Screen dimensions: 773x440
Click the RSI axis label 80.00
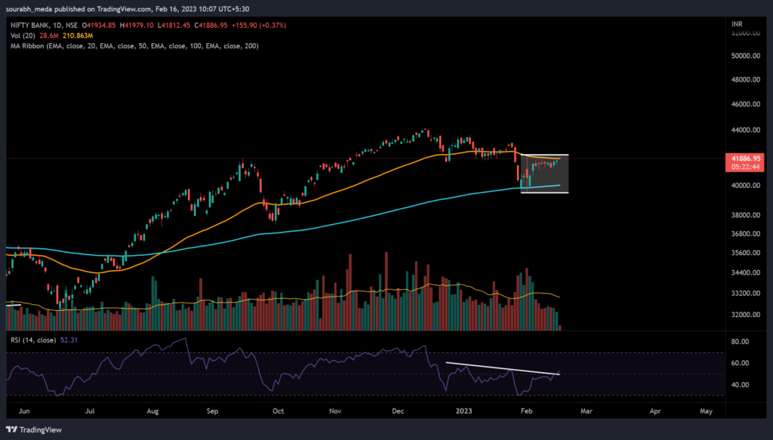point(741,341)
